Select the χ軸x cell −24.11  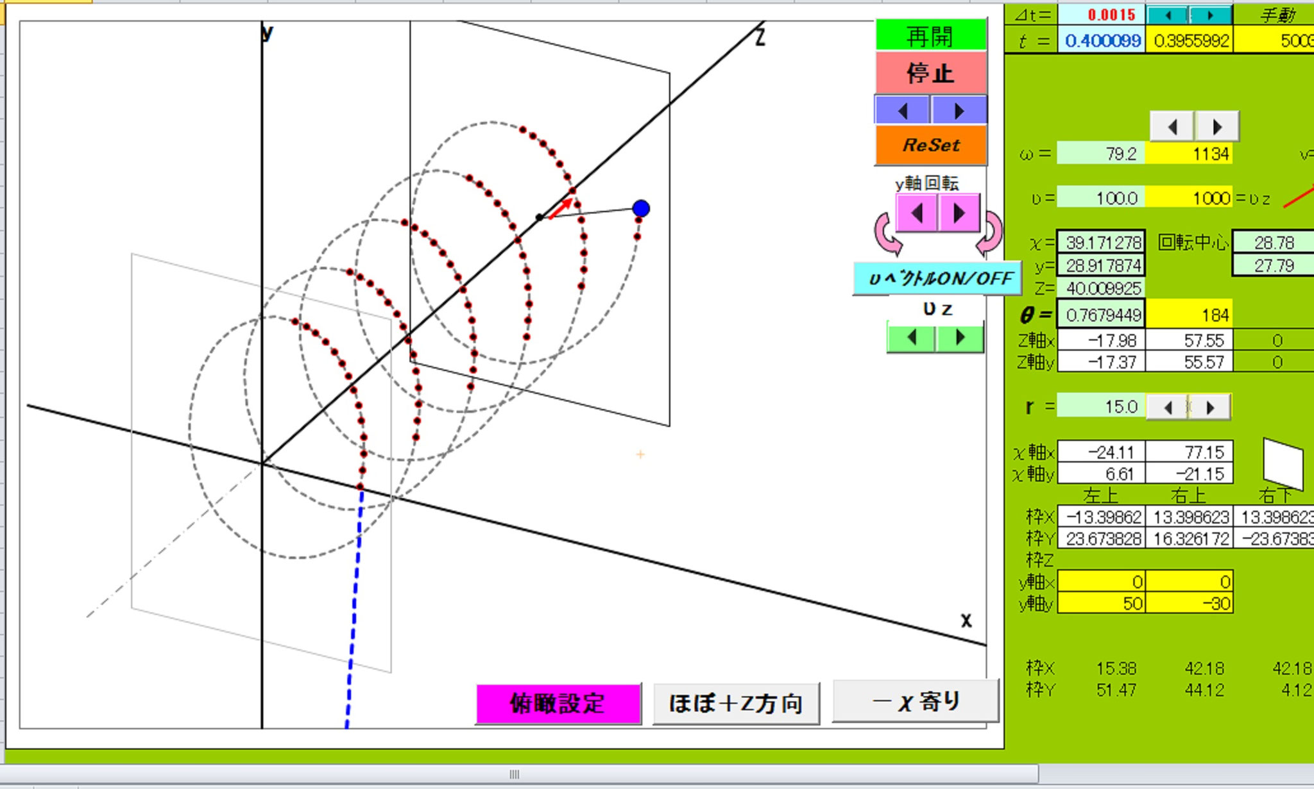click(x=1101, y=453)
